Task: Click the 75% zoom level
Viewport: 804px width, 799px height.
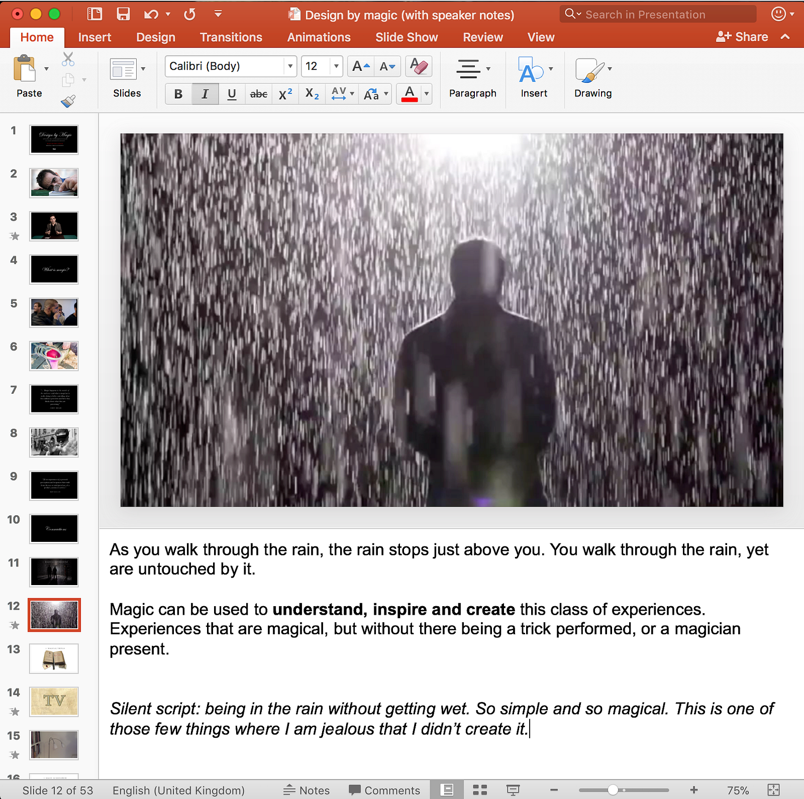Action: [738, 790]
